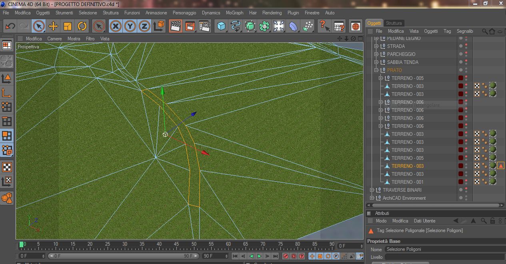
Task: Click the Object Manager search icon
Action: 484,31
